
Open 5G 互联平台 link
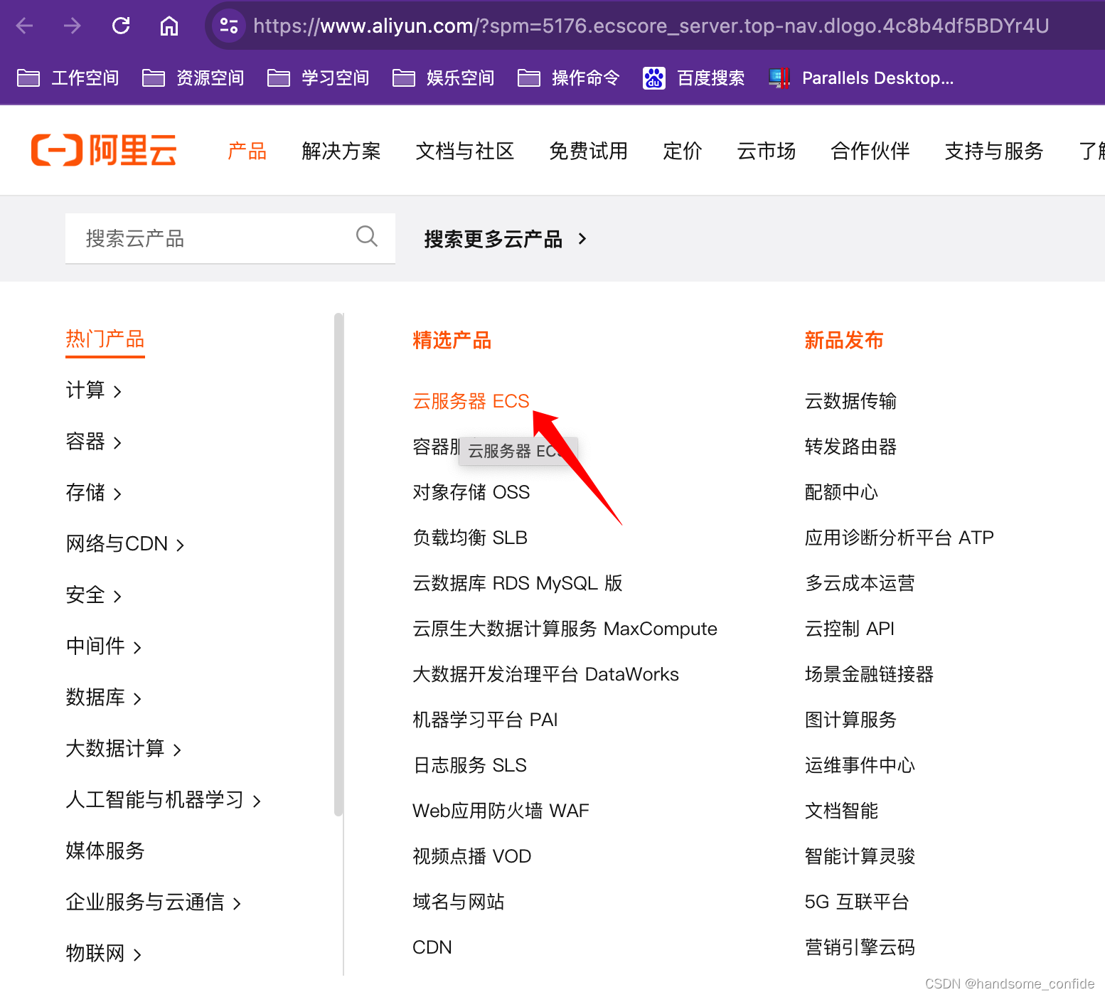pyautogui.click(x=857, y=902)
